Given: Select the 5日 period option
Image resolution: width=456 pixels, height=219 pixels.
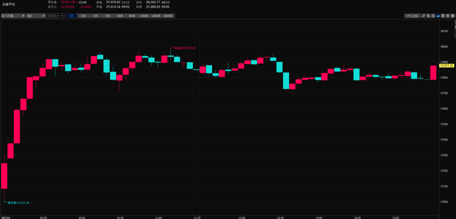Looking at the screenshot, I should point(107,16).
